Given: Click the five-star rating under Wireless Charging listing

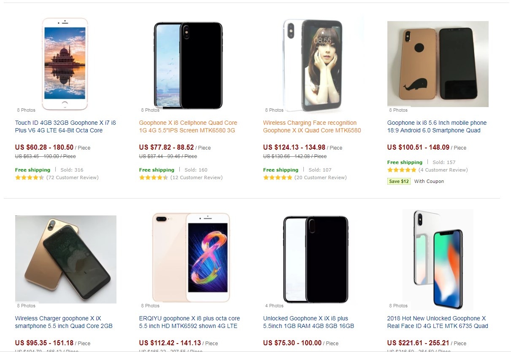Looking at the screenshot, I should click(277, 177).
